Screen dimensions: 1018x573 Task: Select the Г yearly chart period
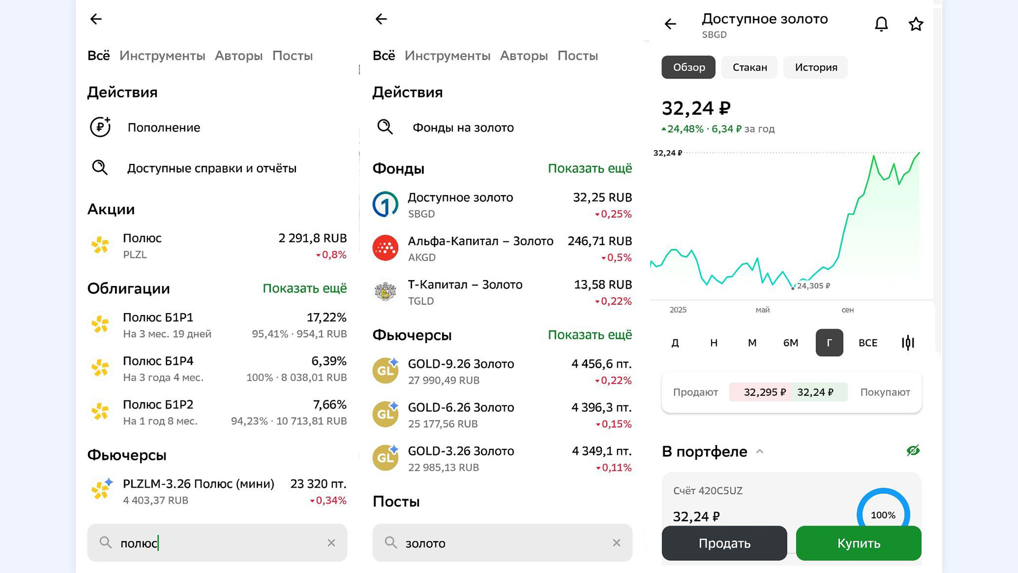829,343
